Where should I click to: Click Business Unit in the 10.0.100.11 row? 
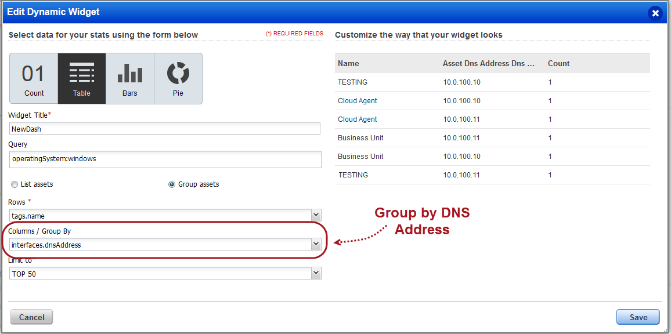point(360,137)
